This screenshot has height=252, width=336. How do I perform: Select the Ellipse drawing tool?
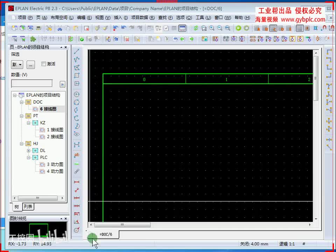77,134
